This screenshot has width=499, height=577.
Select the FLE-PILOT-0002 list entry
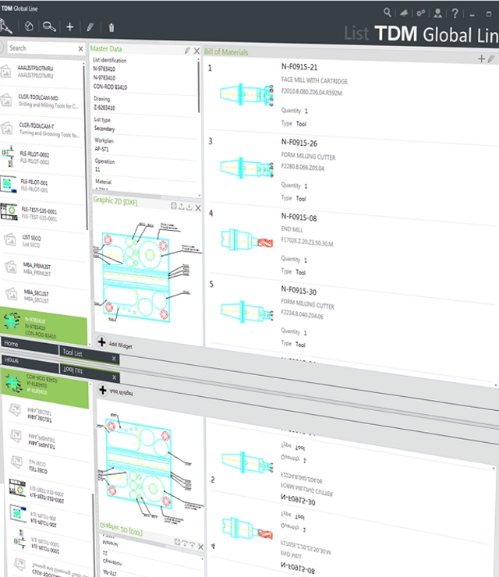42,158
